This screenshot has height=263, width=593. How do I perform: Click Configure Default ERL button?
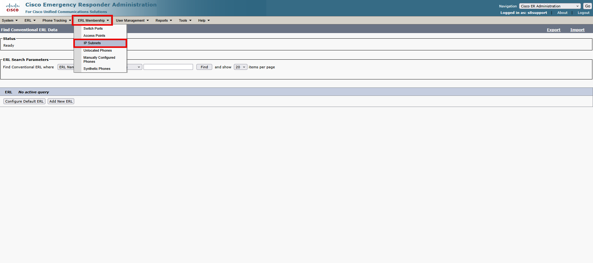24,101
